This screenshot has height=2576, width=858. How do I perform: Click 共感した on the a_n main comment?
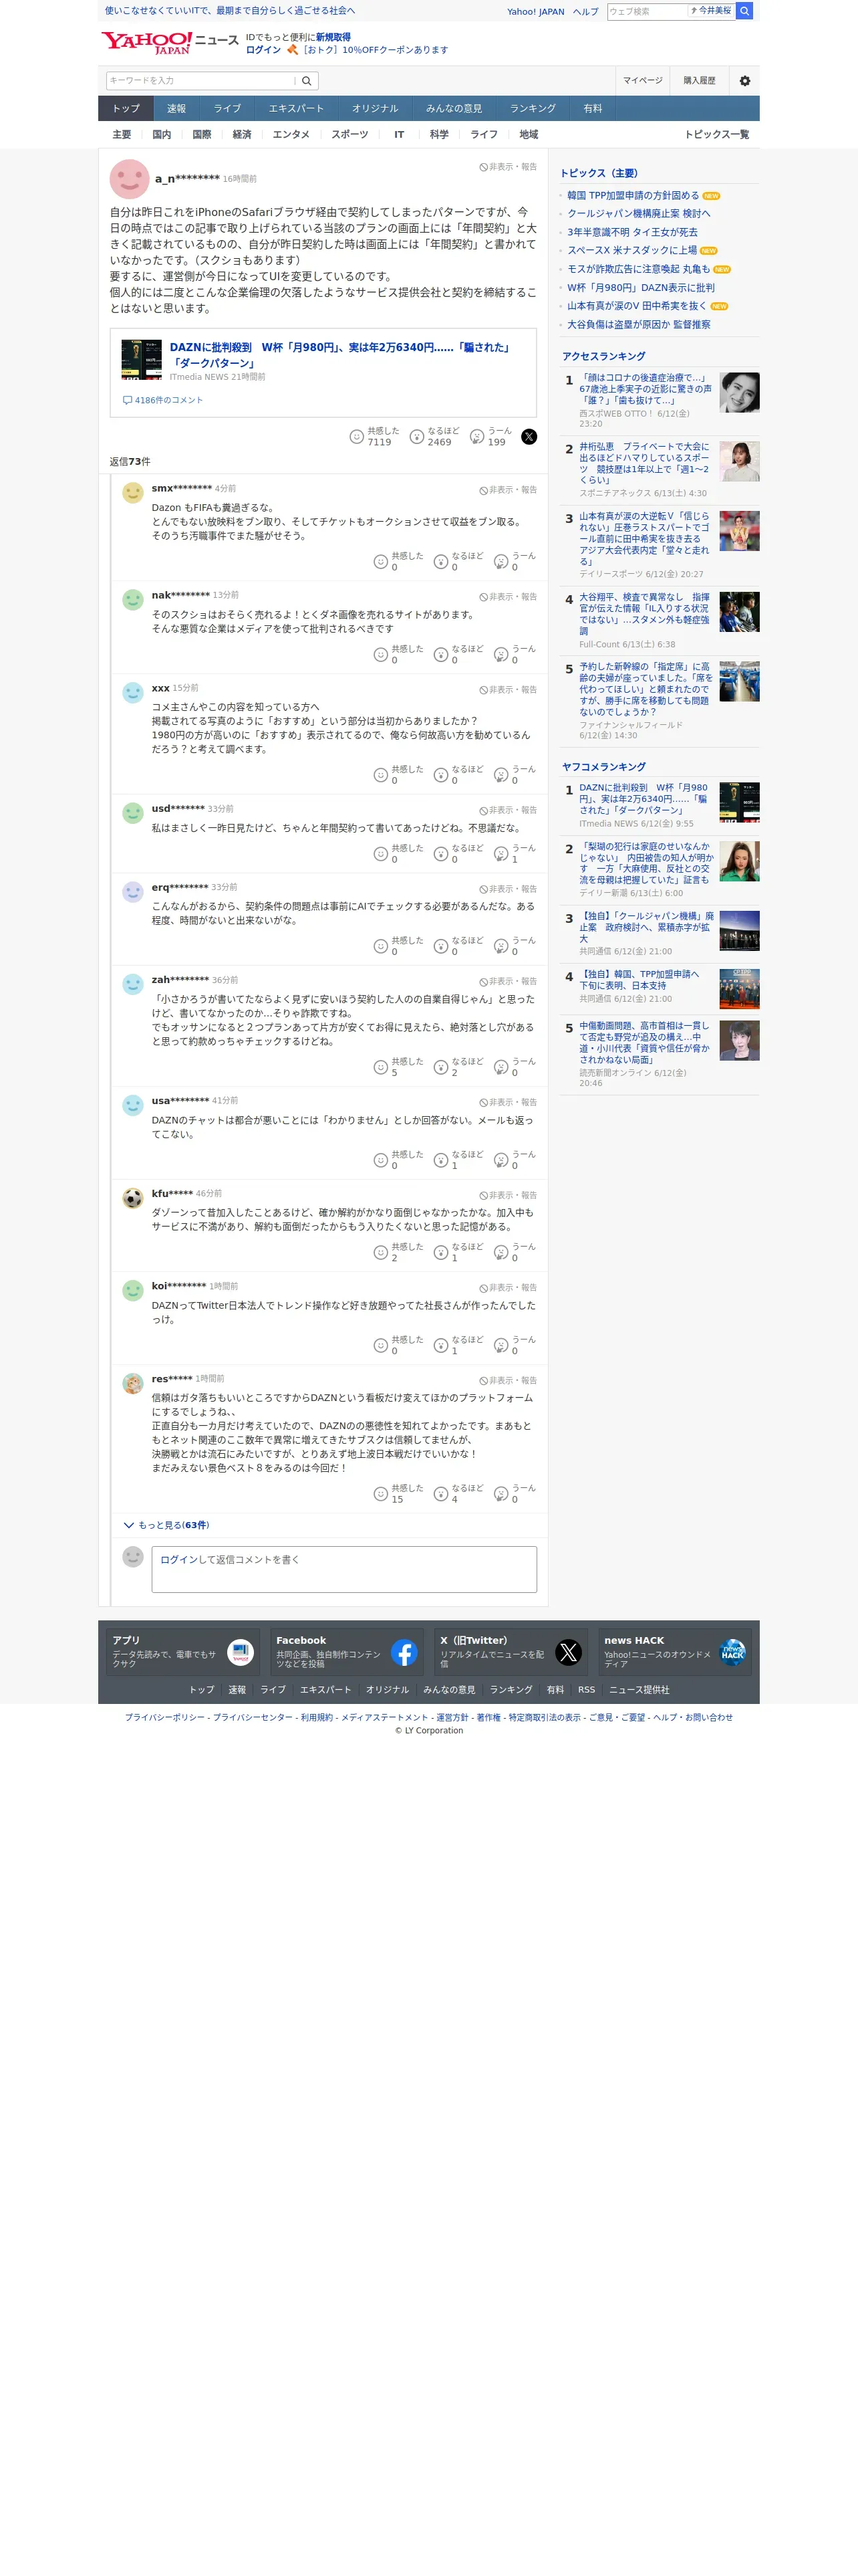(375, 437)
